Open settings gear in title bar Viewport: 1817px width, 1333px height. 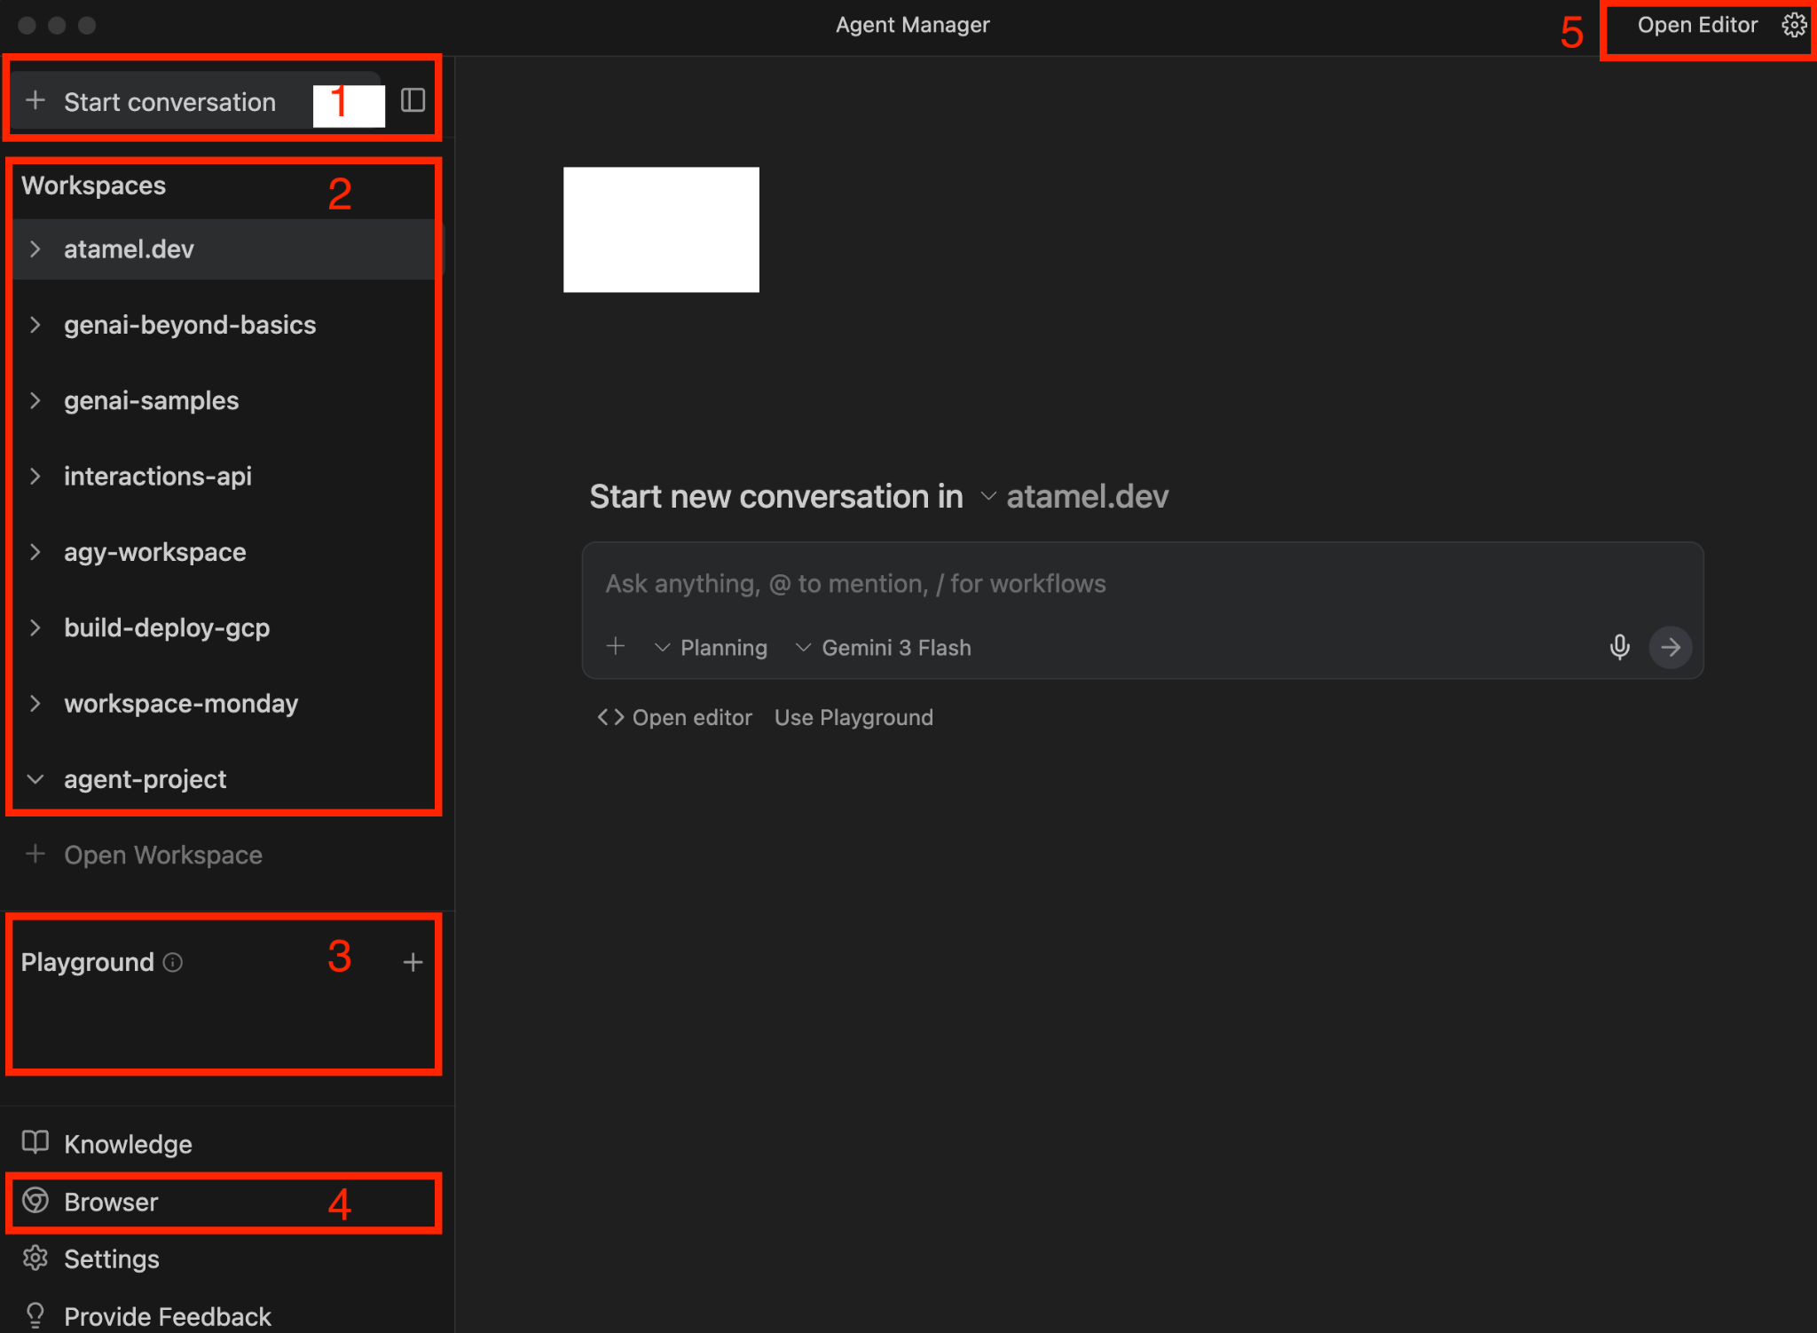click(x=1794, y=25)
